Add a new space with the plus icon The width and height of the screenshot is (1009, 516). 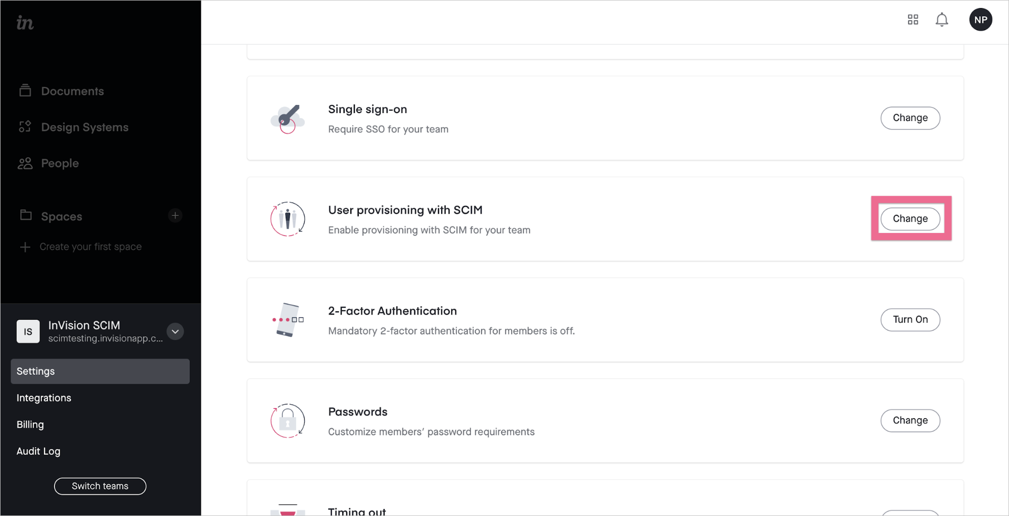tap(175, 215)
